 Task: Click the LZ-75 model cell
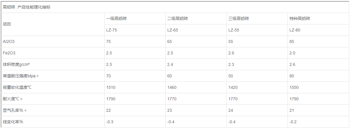point(112,30)
